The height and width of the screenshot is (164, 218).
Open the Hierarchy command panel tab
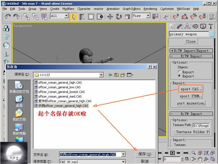pos(187,26)
